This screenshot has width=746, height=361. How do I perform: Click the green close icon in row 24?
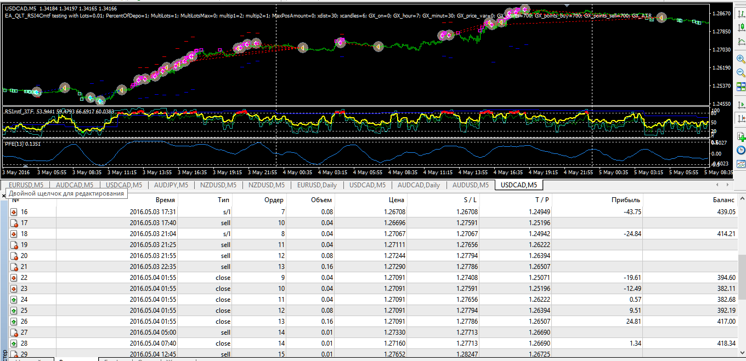click(x=15, y=300)
